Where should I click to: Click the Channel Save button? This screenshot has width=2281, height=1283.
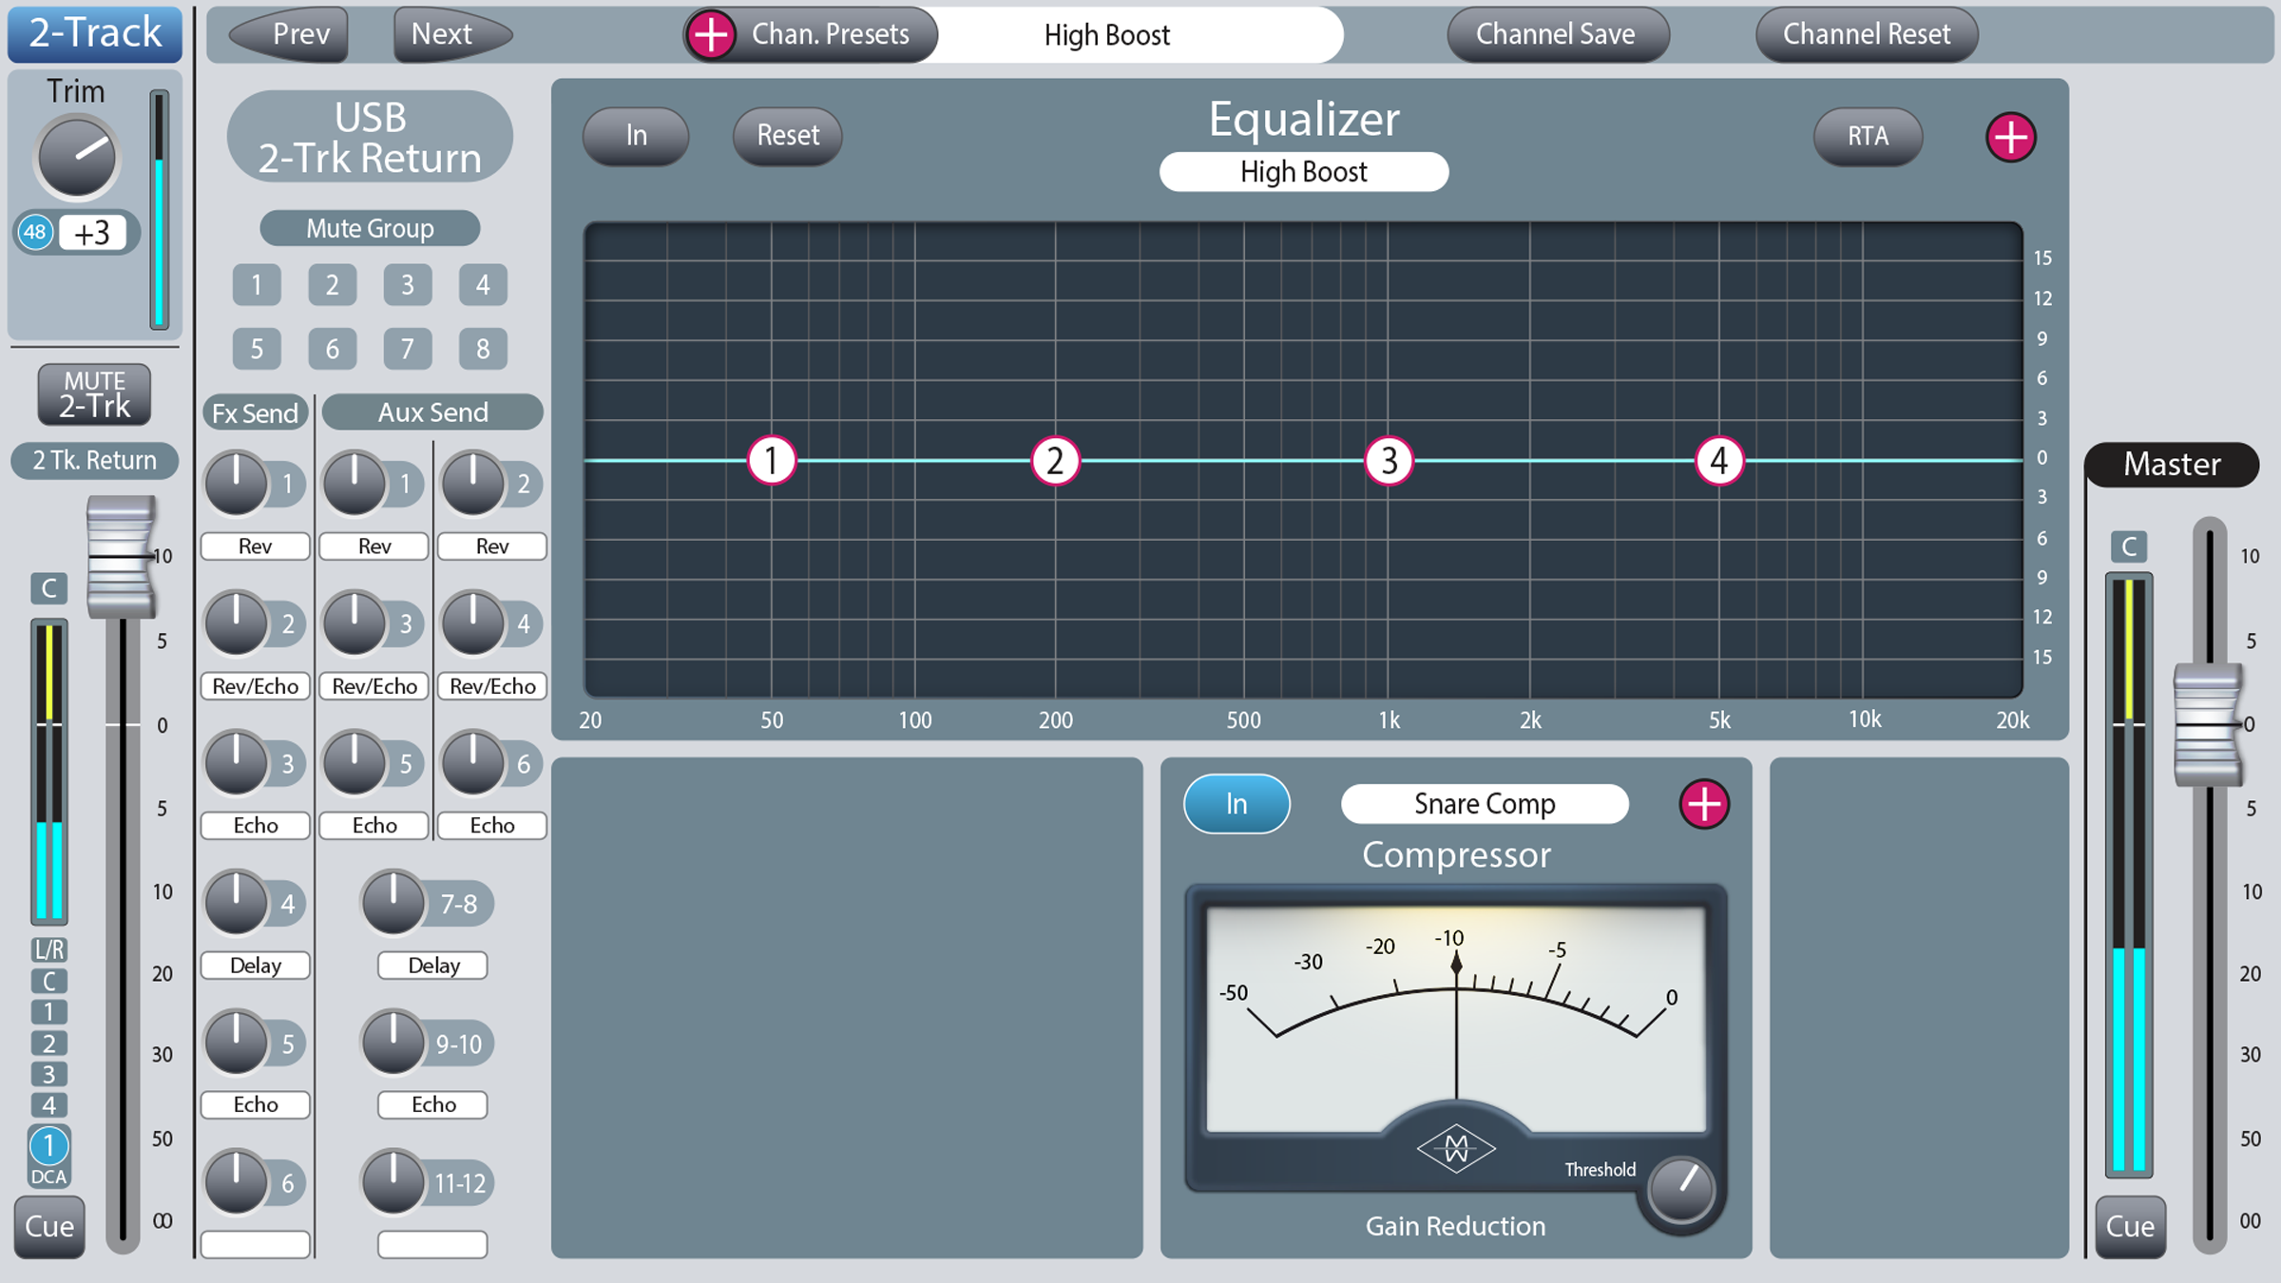click(x=1556, y=35)
